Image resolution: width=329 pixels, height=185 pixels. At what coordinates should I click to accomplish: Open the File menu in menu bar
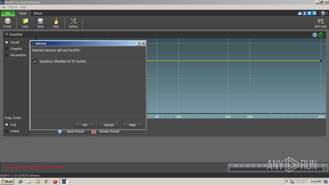tap(3, 7)
